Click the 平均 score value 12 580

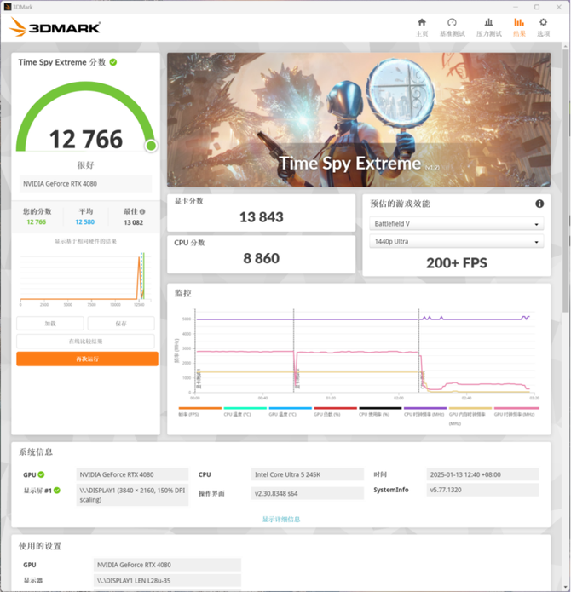tap(85, 222)
